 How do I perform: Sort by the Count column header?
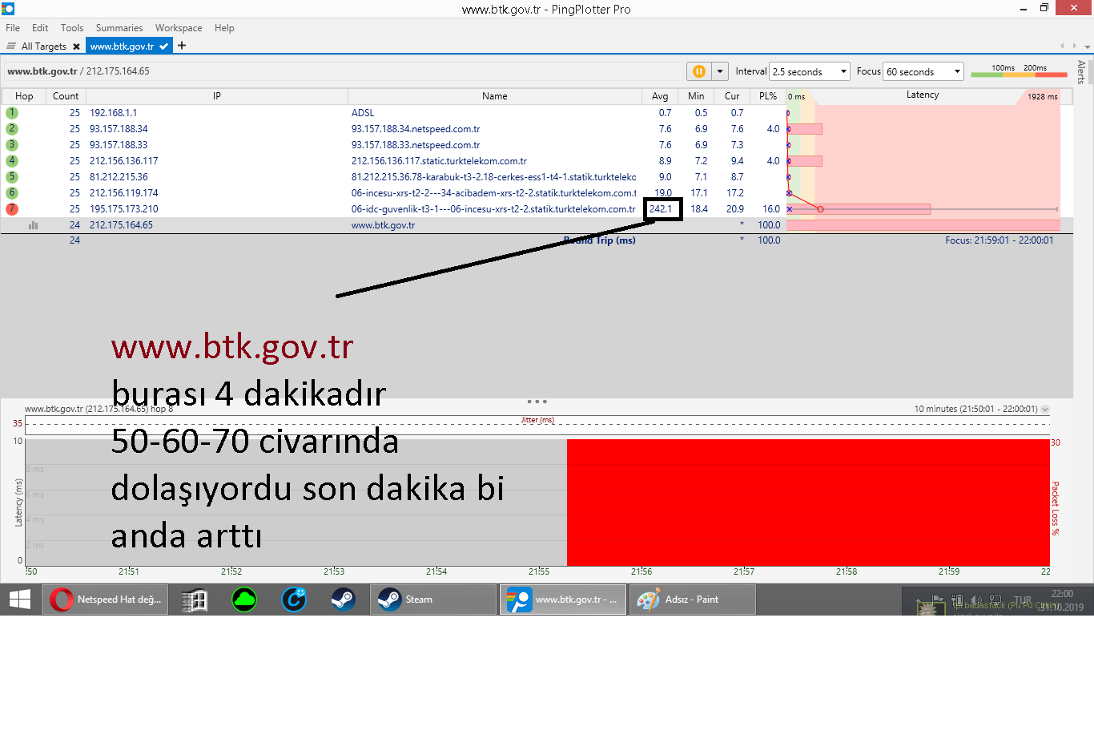(x=66, y=96)
